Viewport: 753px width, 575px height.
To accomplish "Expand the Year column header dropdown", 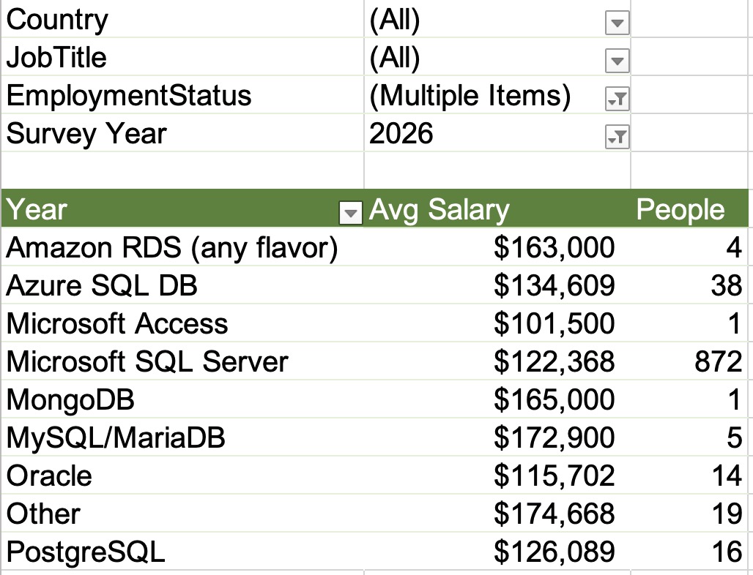I will 352,213.
